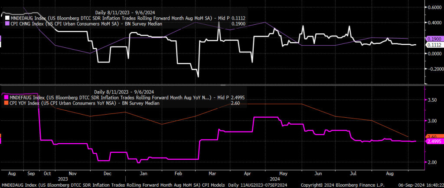
Task: Click the white 0.1112 price tag on y-axis
Action: [434, 45]
